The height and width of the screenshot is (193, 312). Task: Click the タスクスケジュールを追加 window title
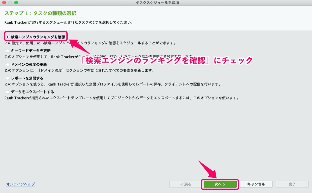click(x=157, y=3)
